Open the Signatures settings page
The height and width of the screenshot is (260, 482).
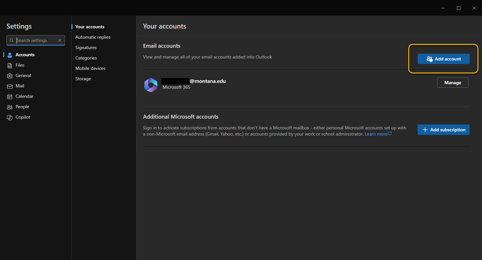(x=86, y=47)
